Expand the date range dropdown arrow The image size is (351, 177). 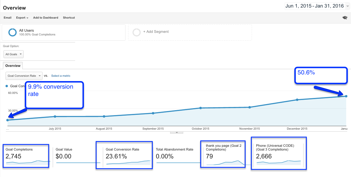coord(348,6)
